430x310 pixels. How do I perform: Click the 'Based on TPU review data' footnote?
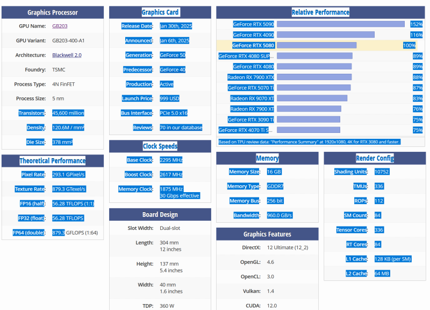(x=309, y=142)
